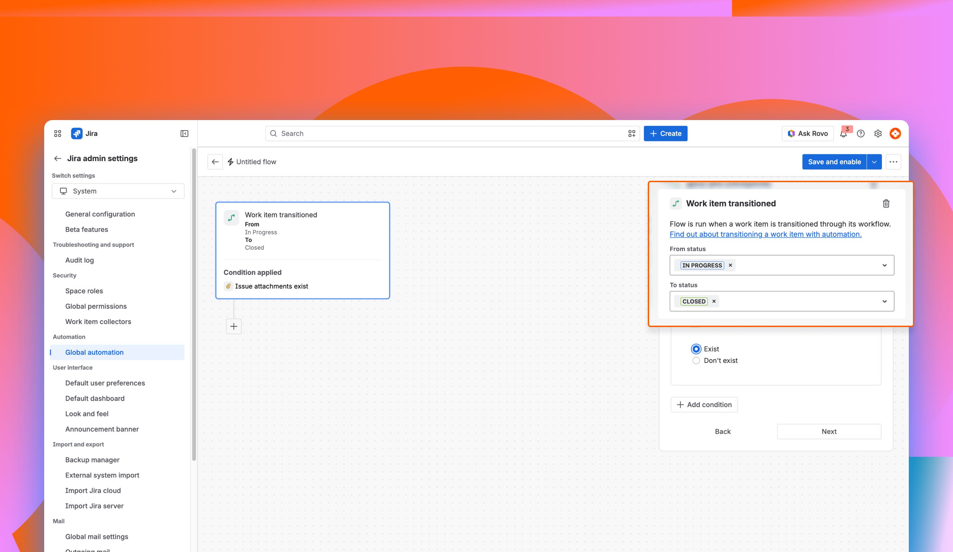The image size is (953, 552).
Task: Open the user profile avatar
Action: [895, 134]
